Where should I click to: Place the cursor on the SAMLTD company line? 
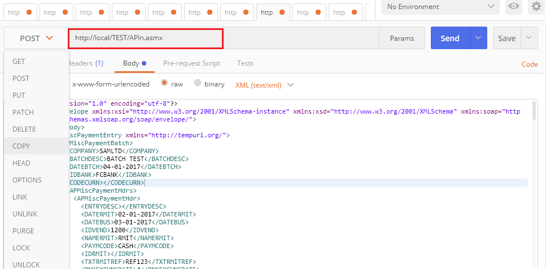114,151
